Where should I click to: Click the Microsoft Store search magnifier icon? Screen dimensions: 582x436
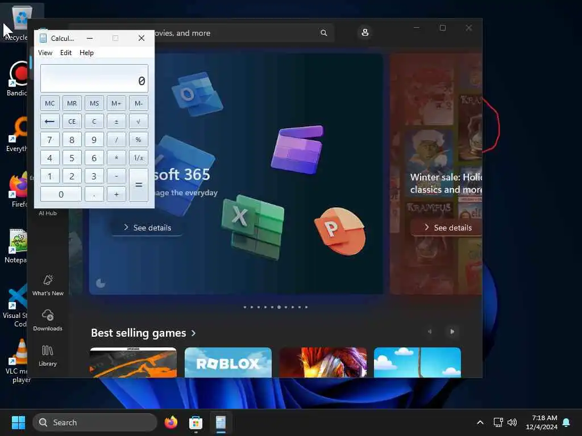point(323,33)
